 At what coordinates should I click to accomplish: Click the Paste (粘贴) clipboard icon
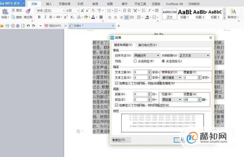point(5,12)
